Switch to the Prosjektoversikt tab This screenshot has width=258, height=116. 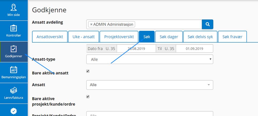119,37
